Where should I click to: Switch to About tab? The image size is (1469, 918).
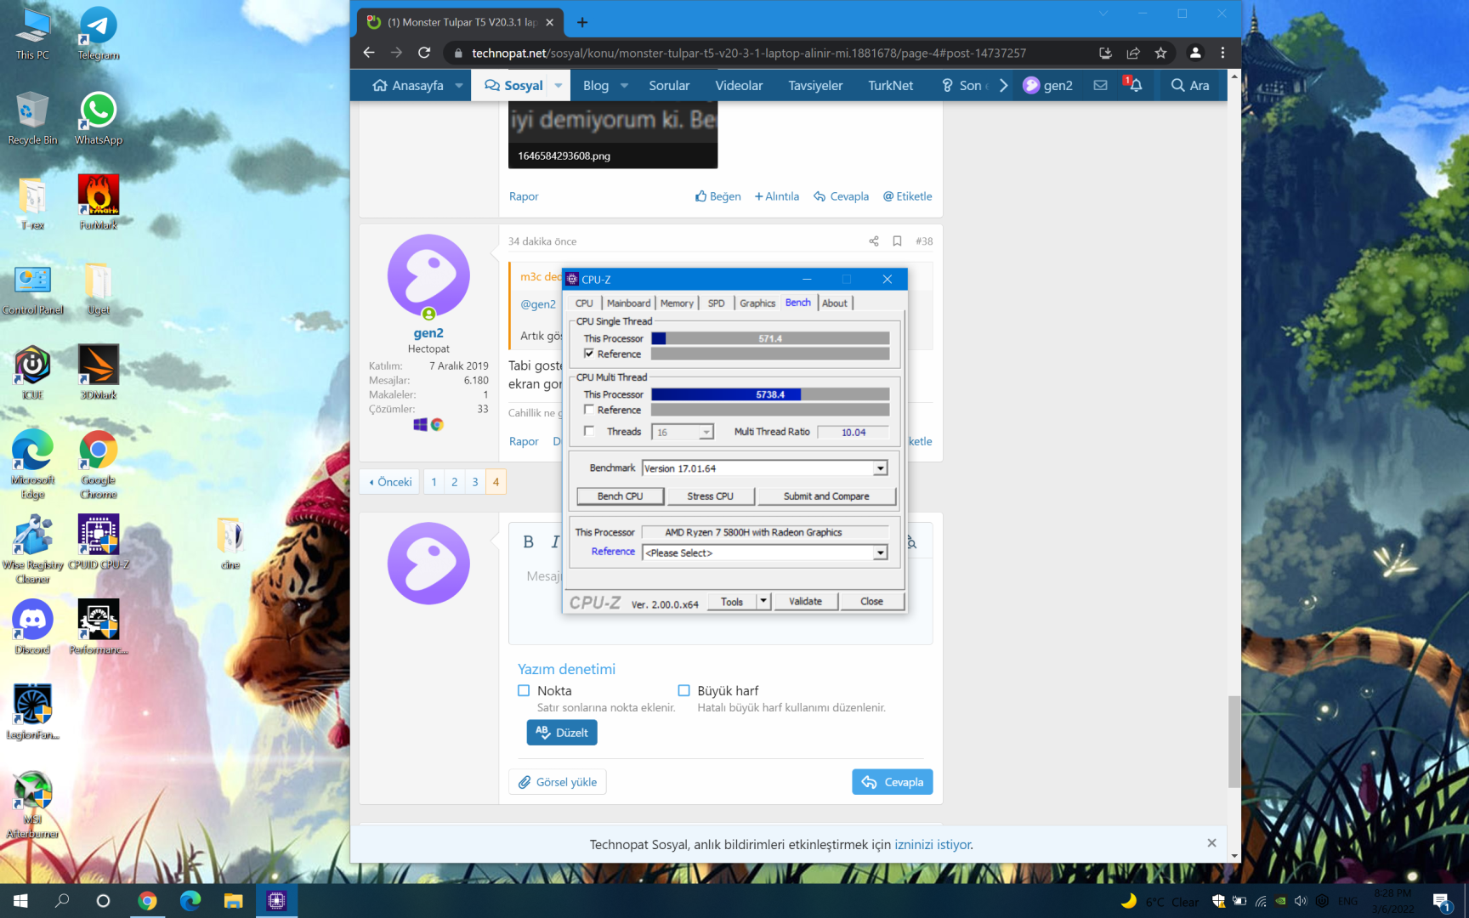click(835, 303)
